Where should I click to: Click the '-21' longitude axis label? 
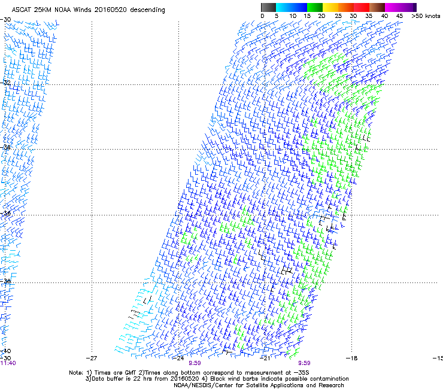coord(265,358)
